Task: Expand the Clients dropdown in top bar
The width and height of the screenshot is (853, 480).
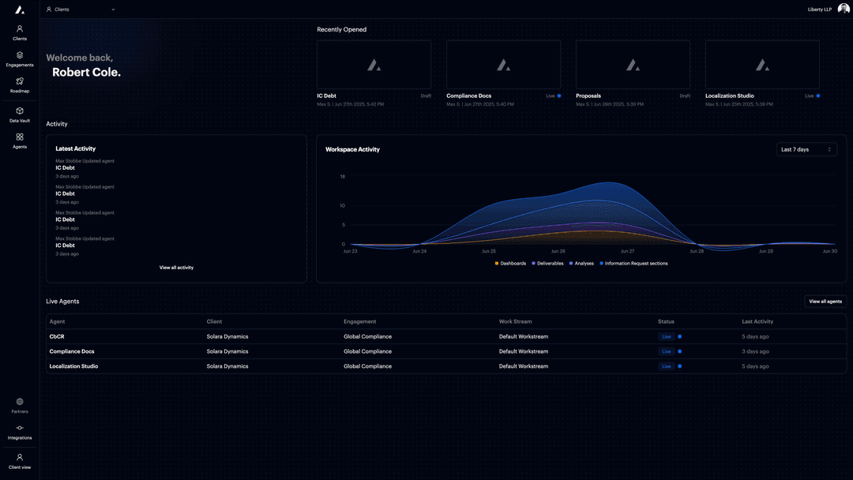Action: point(81,9)
